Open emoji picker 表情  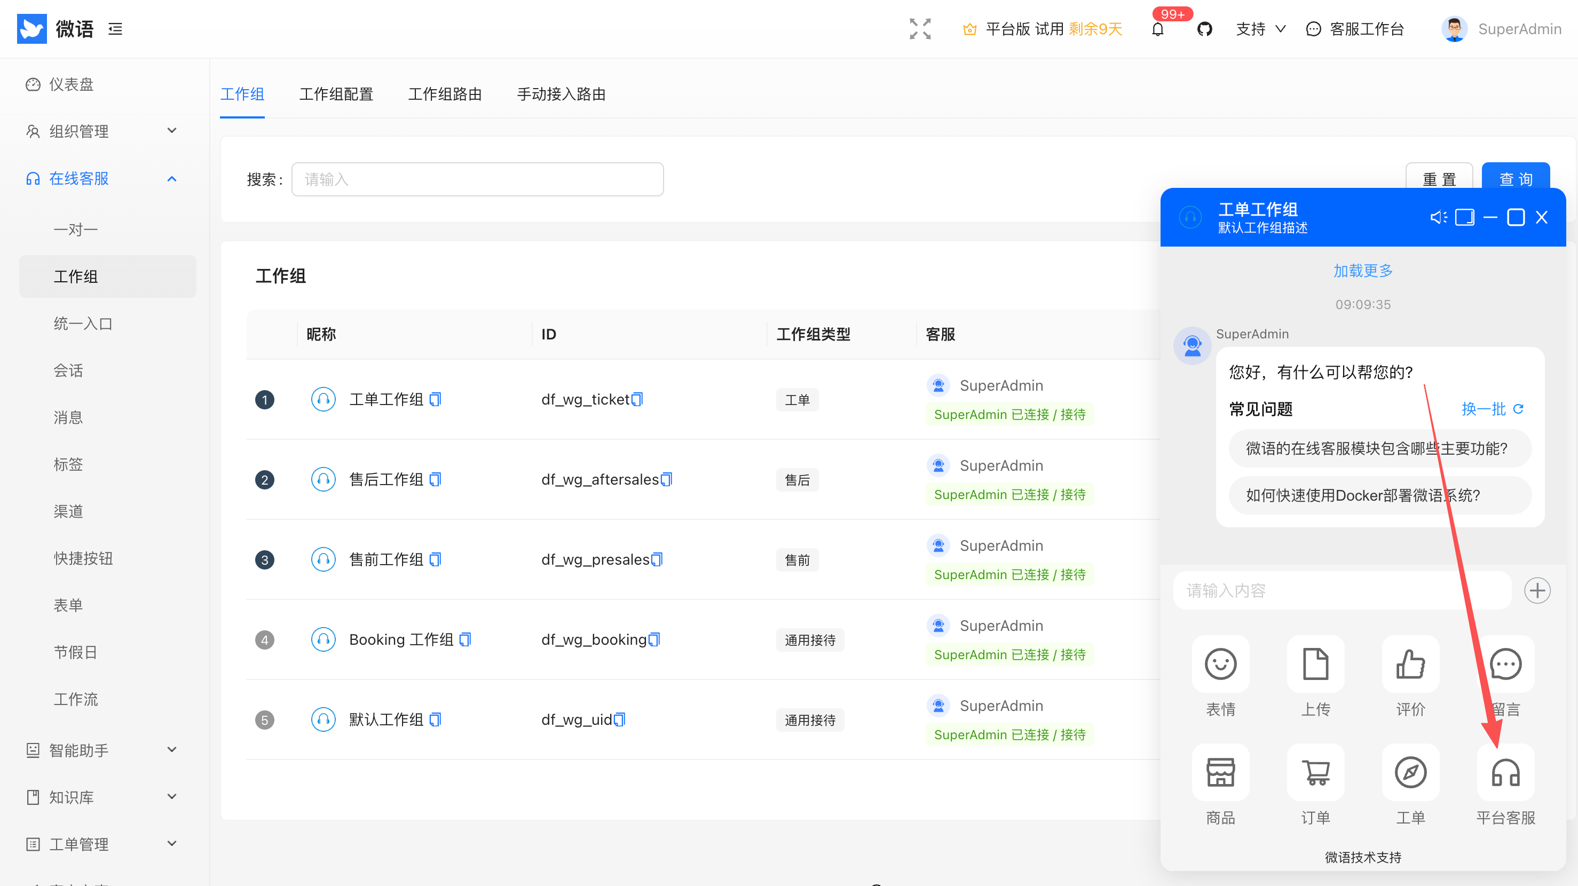tap(1220, 664)
